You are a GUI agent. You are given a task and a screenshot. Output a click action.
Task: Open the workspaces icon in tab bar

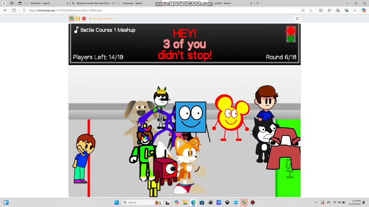[x=12, y=3]
